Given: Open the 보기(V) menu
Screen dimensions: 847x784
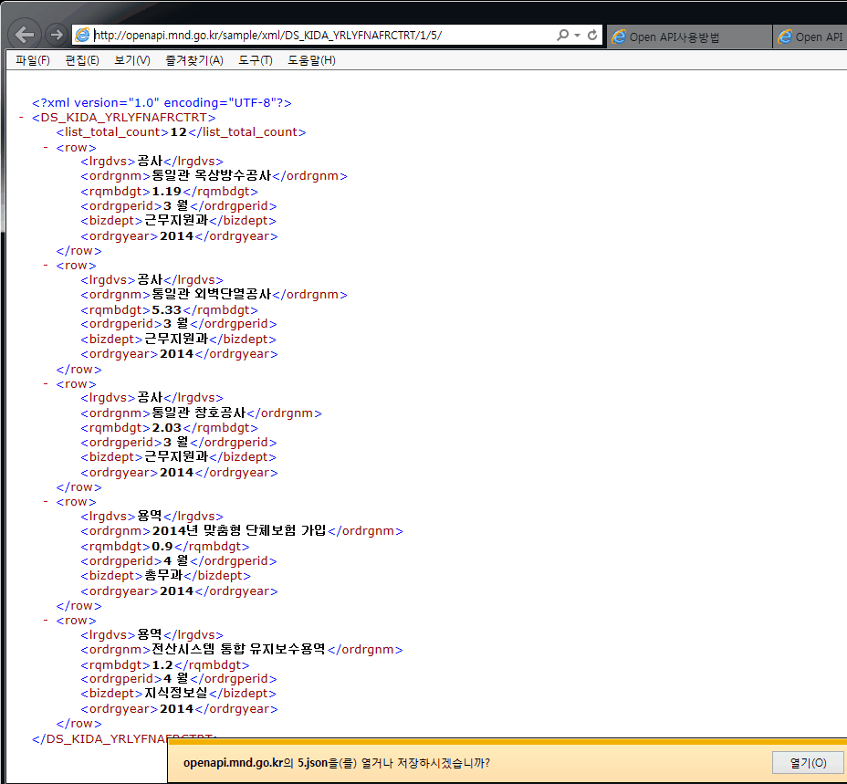Looking at the screenshot, I should pyautogui.click(x=132, y=60).
